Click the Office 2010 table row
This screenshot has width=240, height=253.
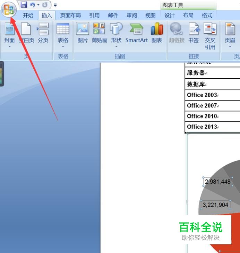pyautogui.click(x=212, y=116)
